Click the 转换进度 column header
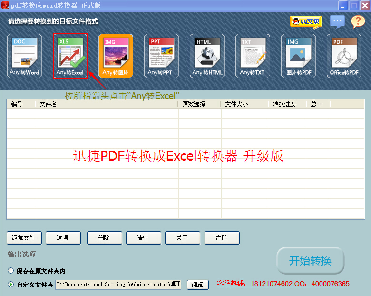 287,104
